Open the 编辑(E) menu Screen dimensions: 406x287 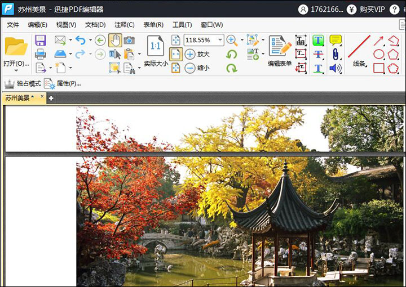point(38,25)
